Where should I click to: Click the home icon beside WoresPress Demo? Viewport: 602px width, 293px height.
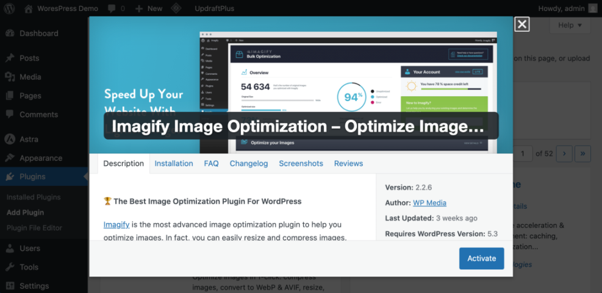(28, 9)
